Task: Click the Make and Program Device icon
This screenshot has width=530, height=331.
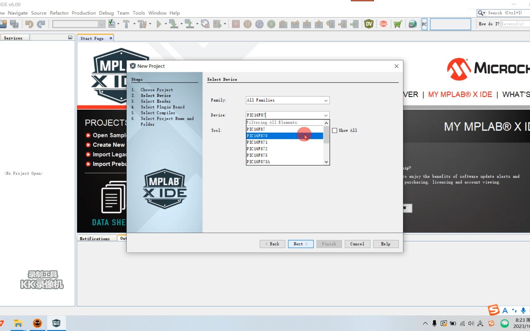Action: click(174, 24)
